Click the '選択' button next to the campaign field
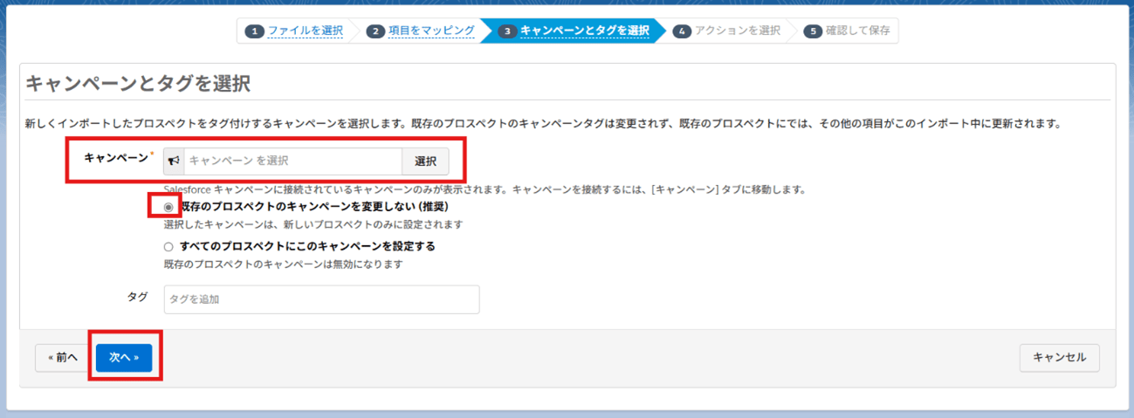 [425, 161]
